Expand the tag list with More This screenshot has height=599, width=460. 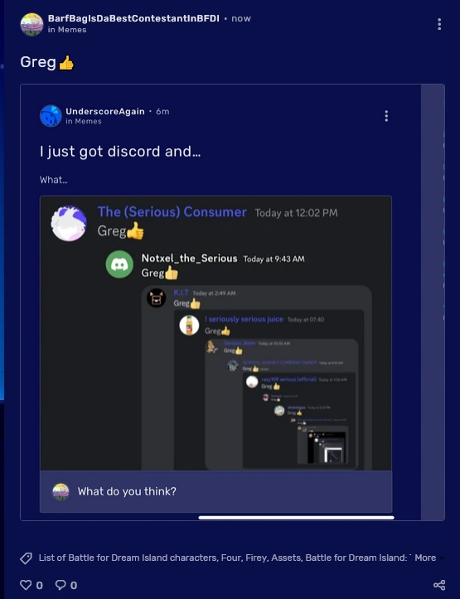click(425, 558)
